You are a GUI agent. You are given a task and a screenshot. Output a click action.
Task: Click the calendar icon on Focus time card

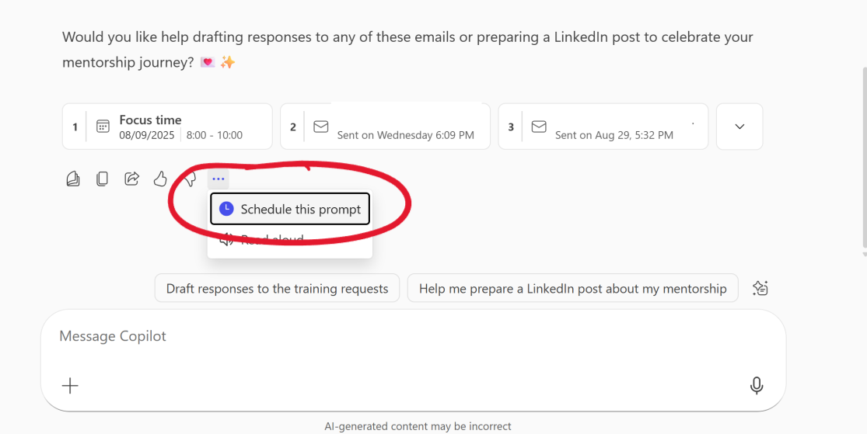[x=103, y=127]
